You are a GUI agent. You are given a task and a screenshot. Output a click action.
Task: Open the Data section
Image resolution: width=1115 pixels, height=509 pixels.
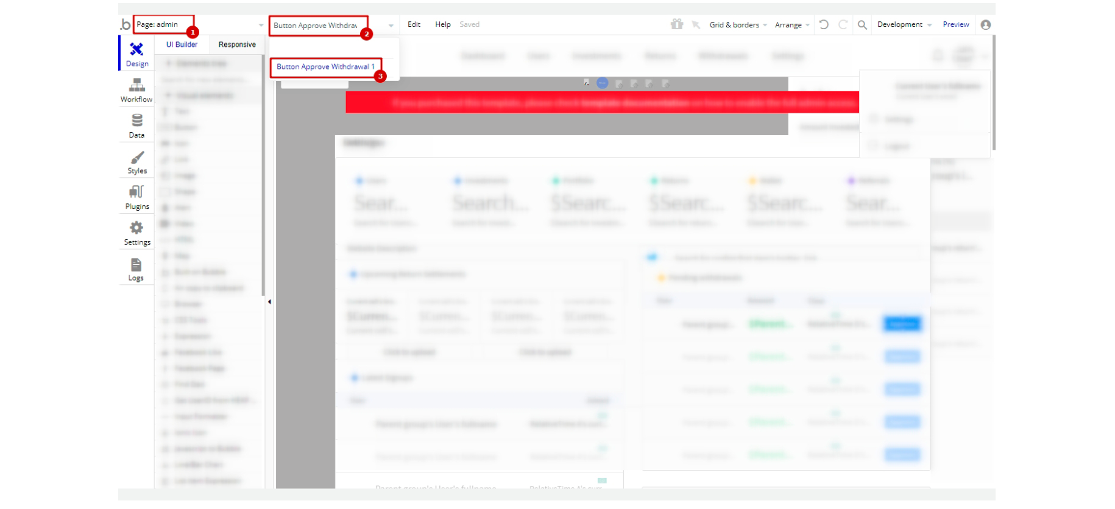click(x=136, y=126)
